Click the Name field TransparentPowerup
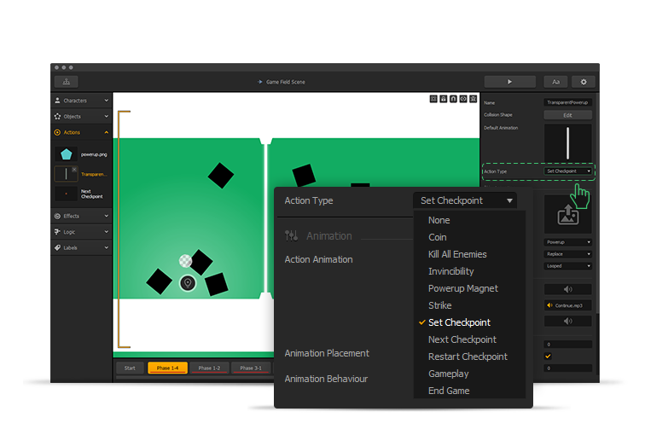This screenshot has height=429, width=645. [x=567, y=102]
